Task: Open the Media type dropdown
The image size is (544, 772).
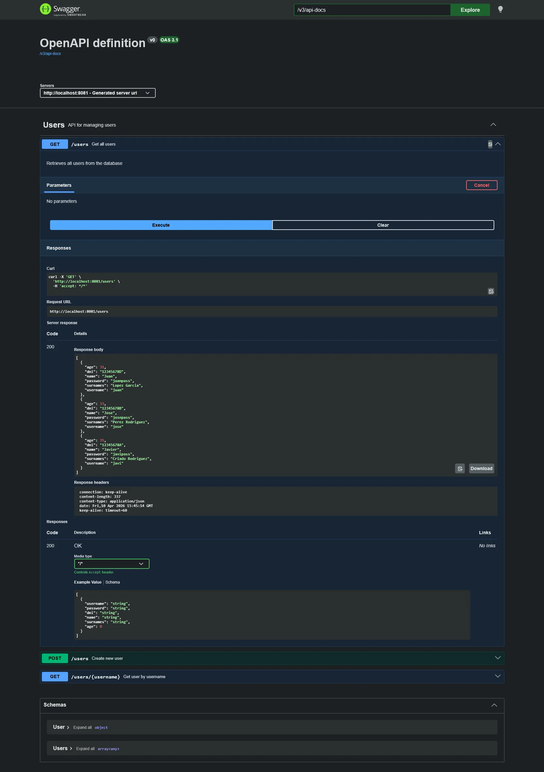Action: pyautogui.click(x=111, y=564)
